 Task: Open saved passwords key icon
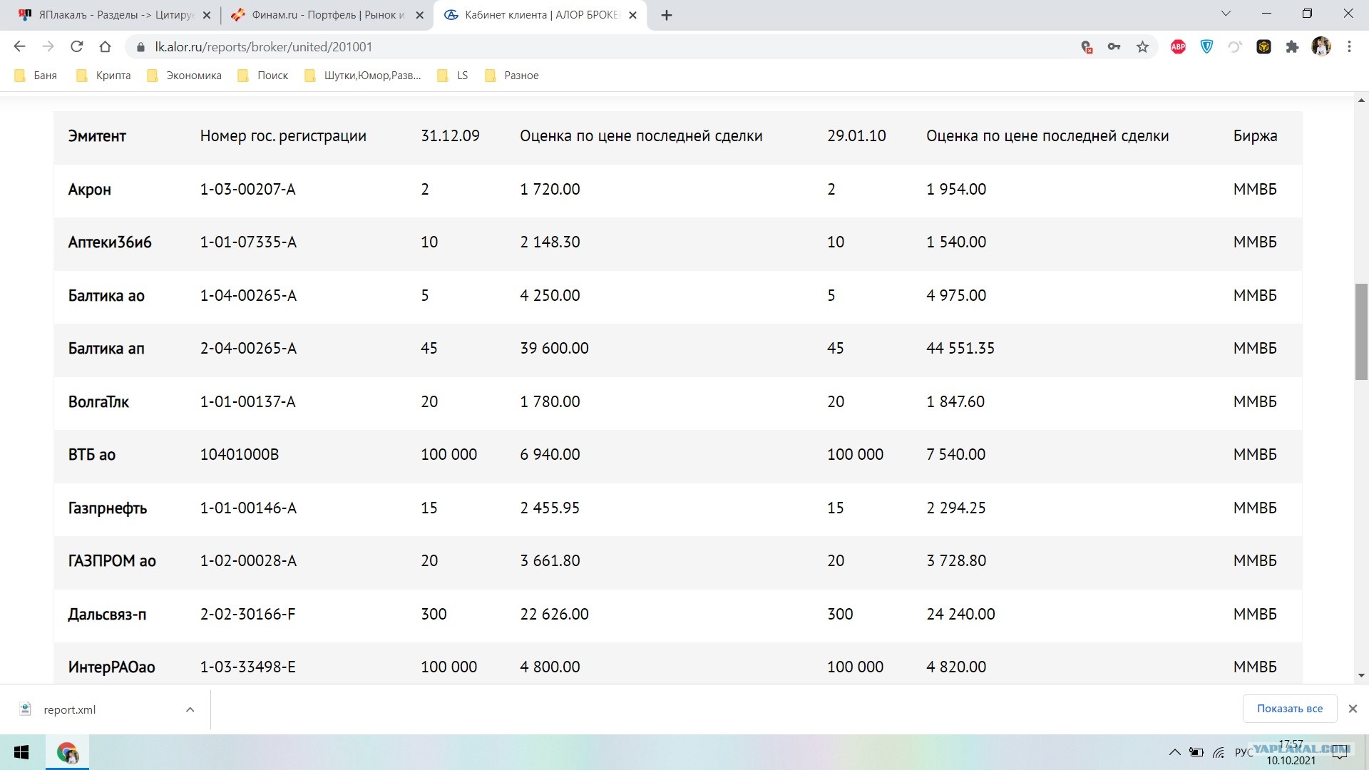point(1114,47)
